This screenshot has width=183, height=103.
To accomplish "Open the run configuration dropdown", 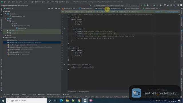I will click(x=110, y=5).
